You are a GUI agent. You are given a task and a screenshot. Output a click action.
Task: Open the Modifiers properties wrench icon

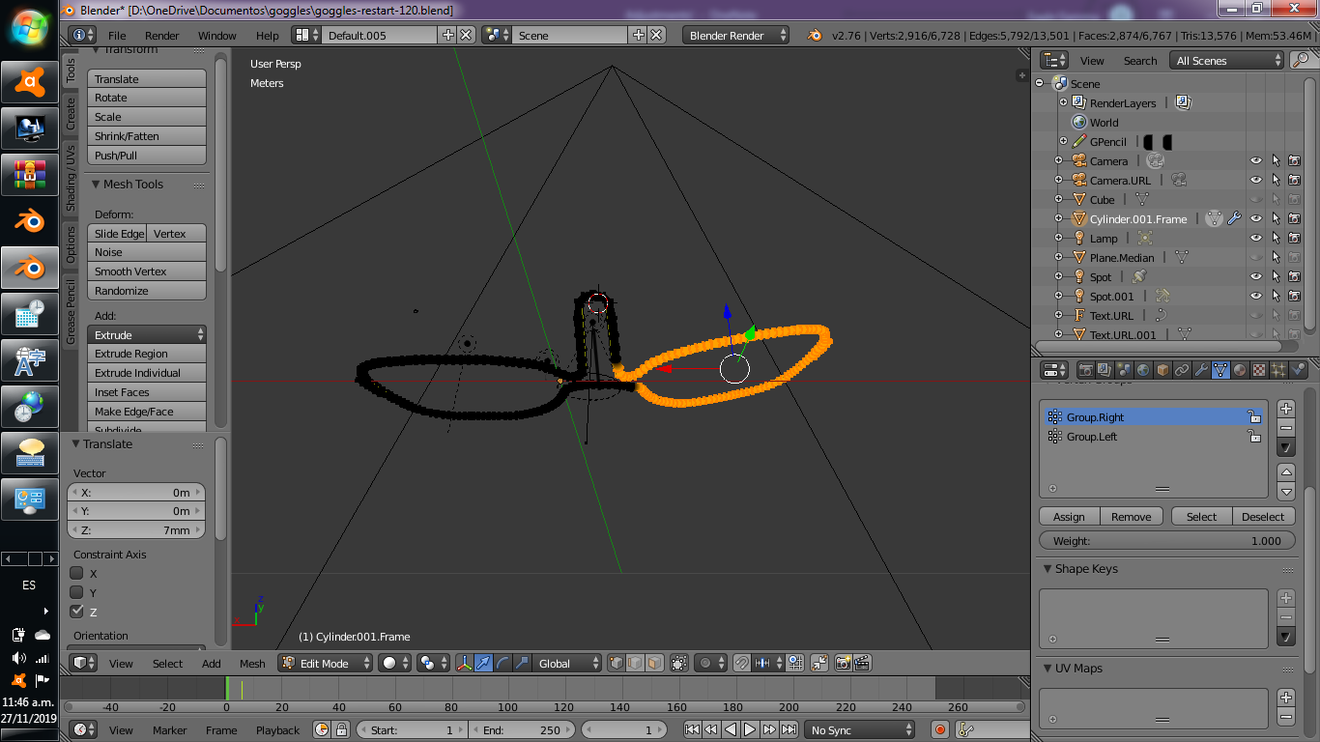pos(1201,370)
